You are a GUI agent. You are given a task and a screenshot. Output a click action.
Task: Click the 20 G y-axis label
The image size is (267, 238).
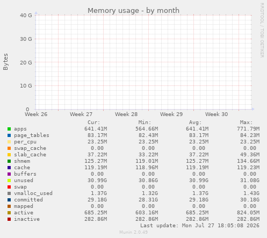click(26, 63)
